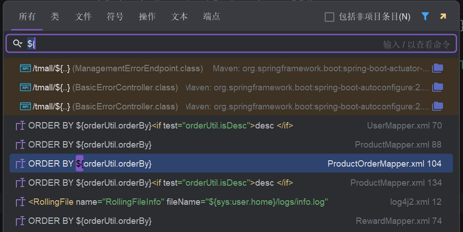
Task: Open the 文件 tab
Action: coord(83,17)
